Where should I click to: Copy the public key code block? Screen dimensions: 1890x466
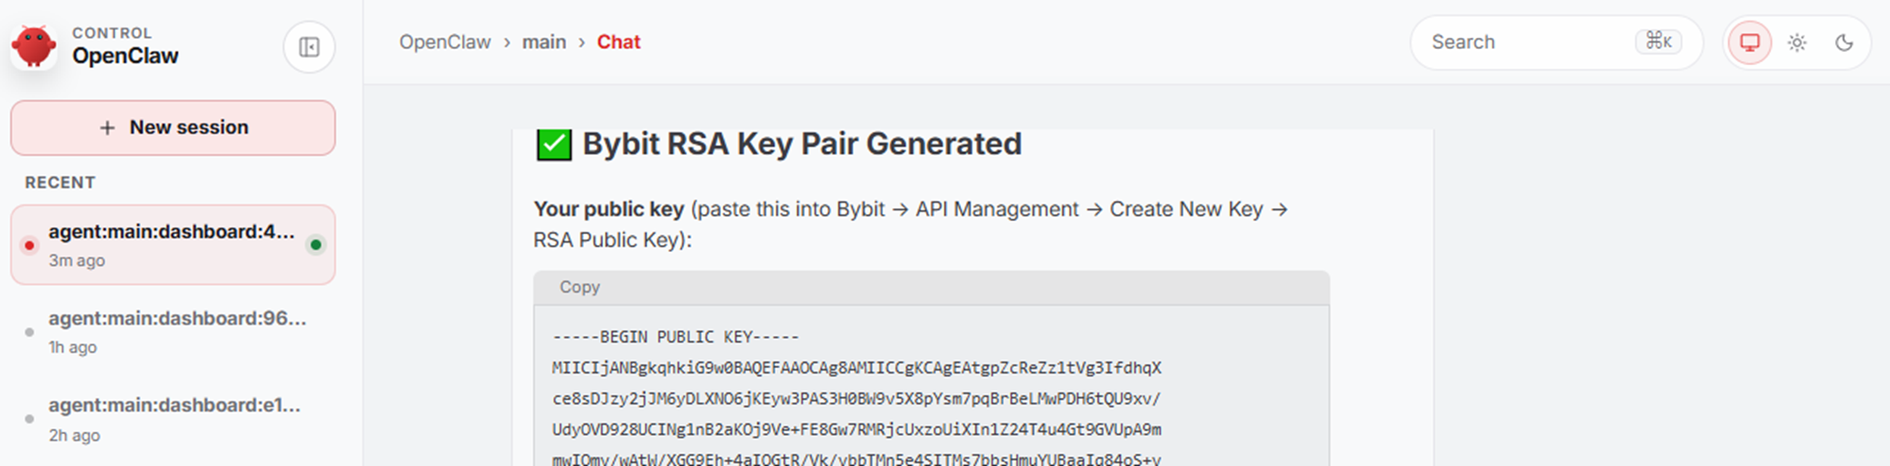click(x=579, y=287)
